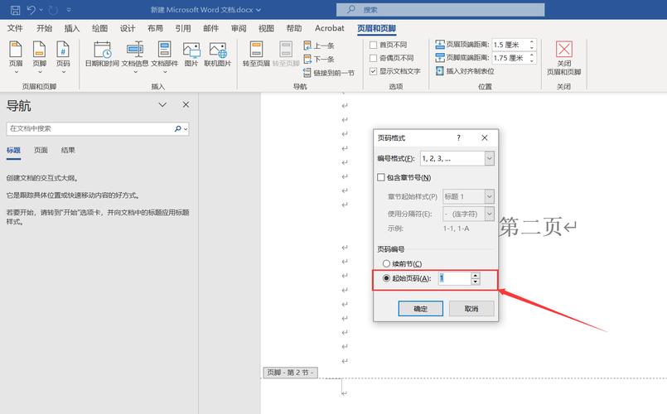Switch to the 视图 ribbon tab
The width and height of the screenshot is (667, 414).
tap(266, 28)
